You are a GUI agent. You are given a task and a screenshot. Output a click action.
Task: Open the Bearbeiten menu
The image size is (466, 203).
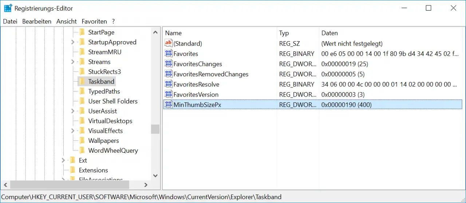click(37, 22)
